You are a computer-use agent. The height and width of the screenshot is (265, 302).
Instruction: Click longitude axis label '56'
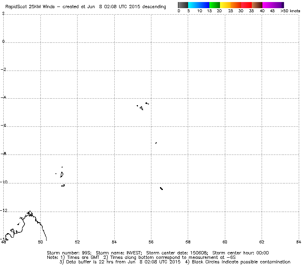151,242
